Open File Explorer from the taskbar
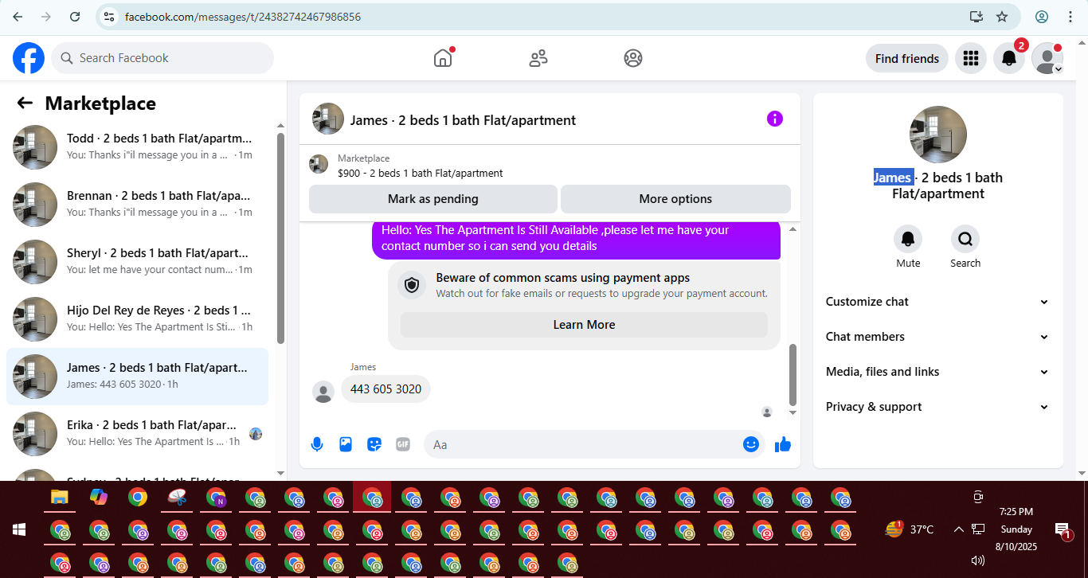 (60, 498)
